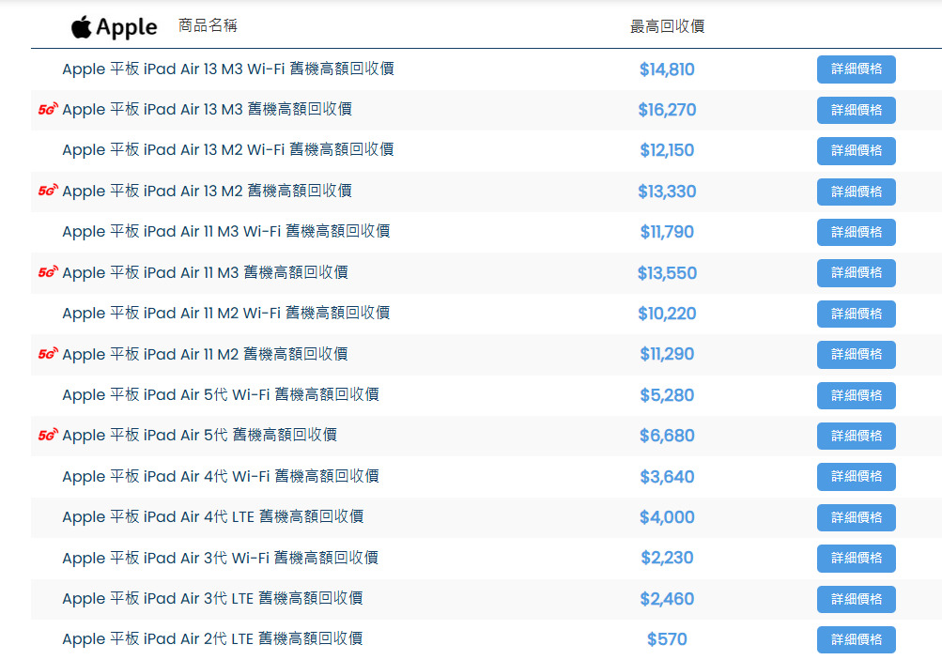
Task: Click 5G icon beside iPad Air 13 M3
Action: (48, 109)
